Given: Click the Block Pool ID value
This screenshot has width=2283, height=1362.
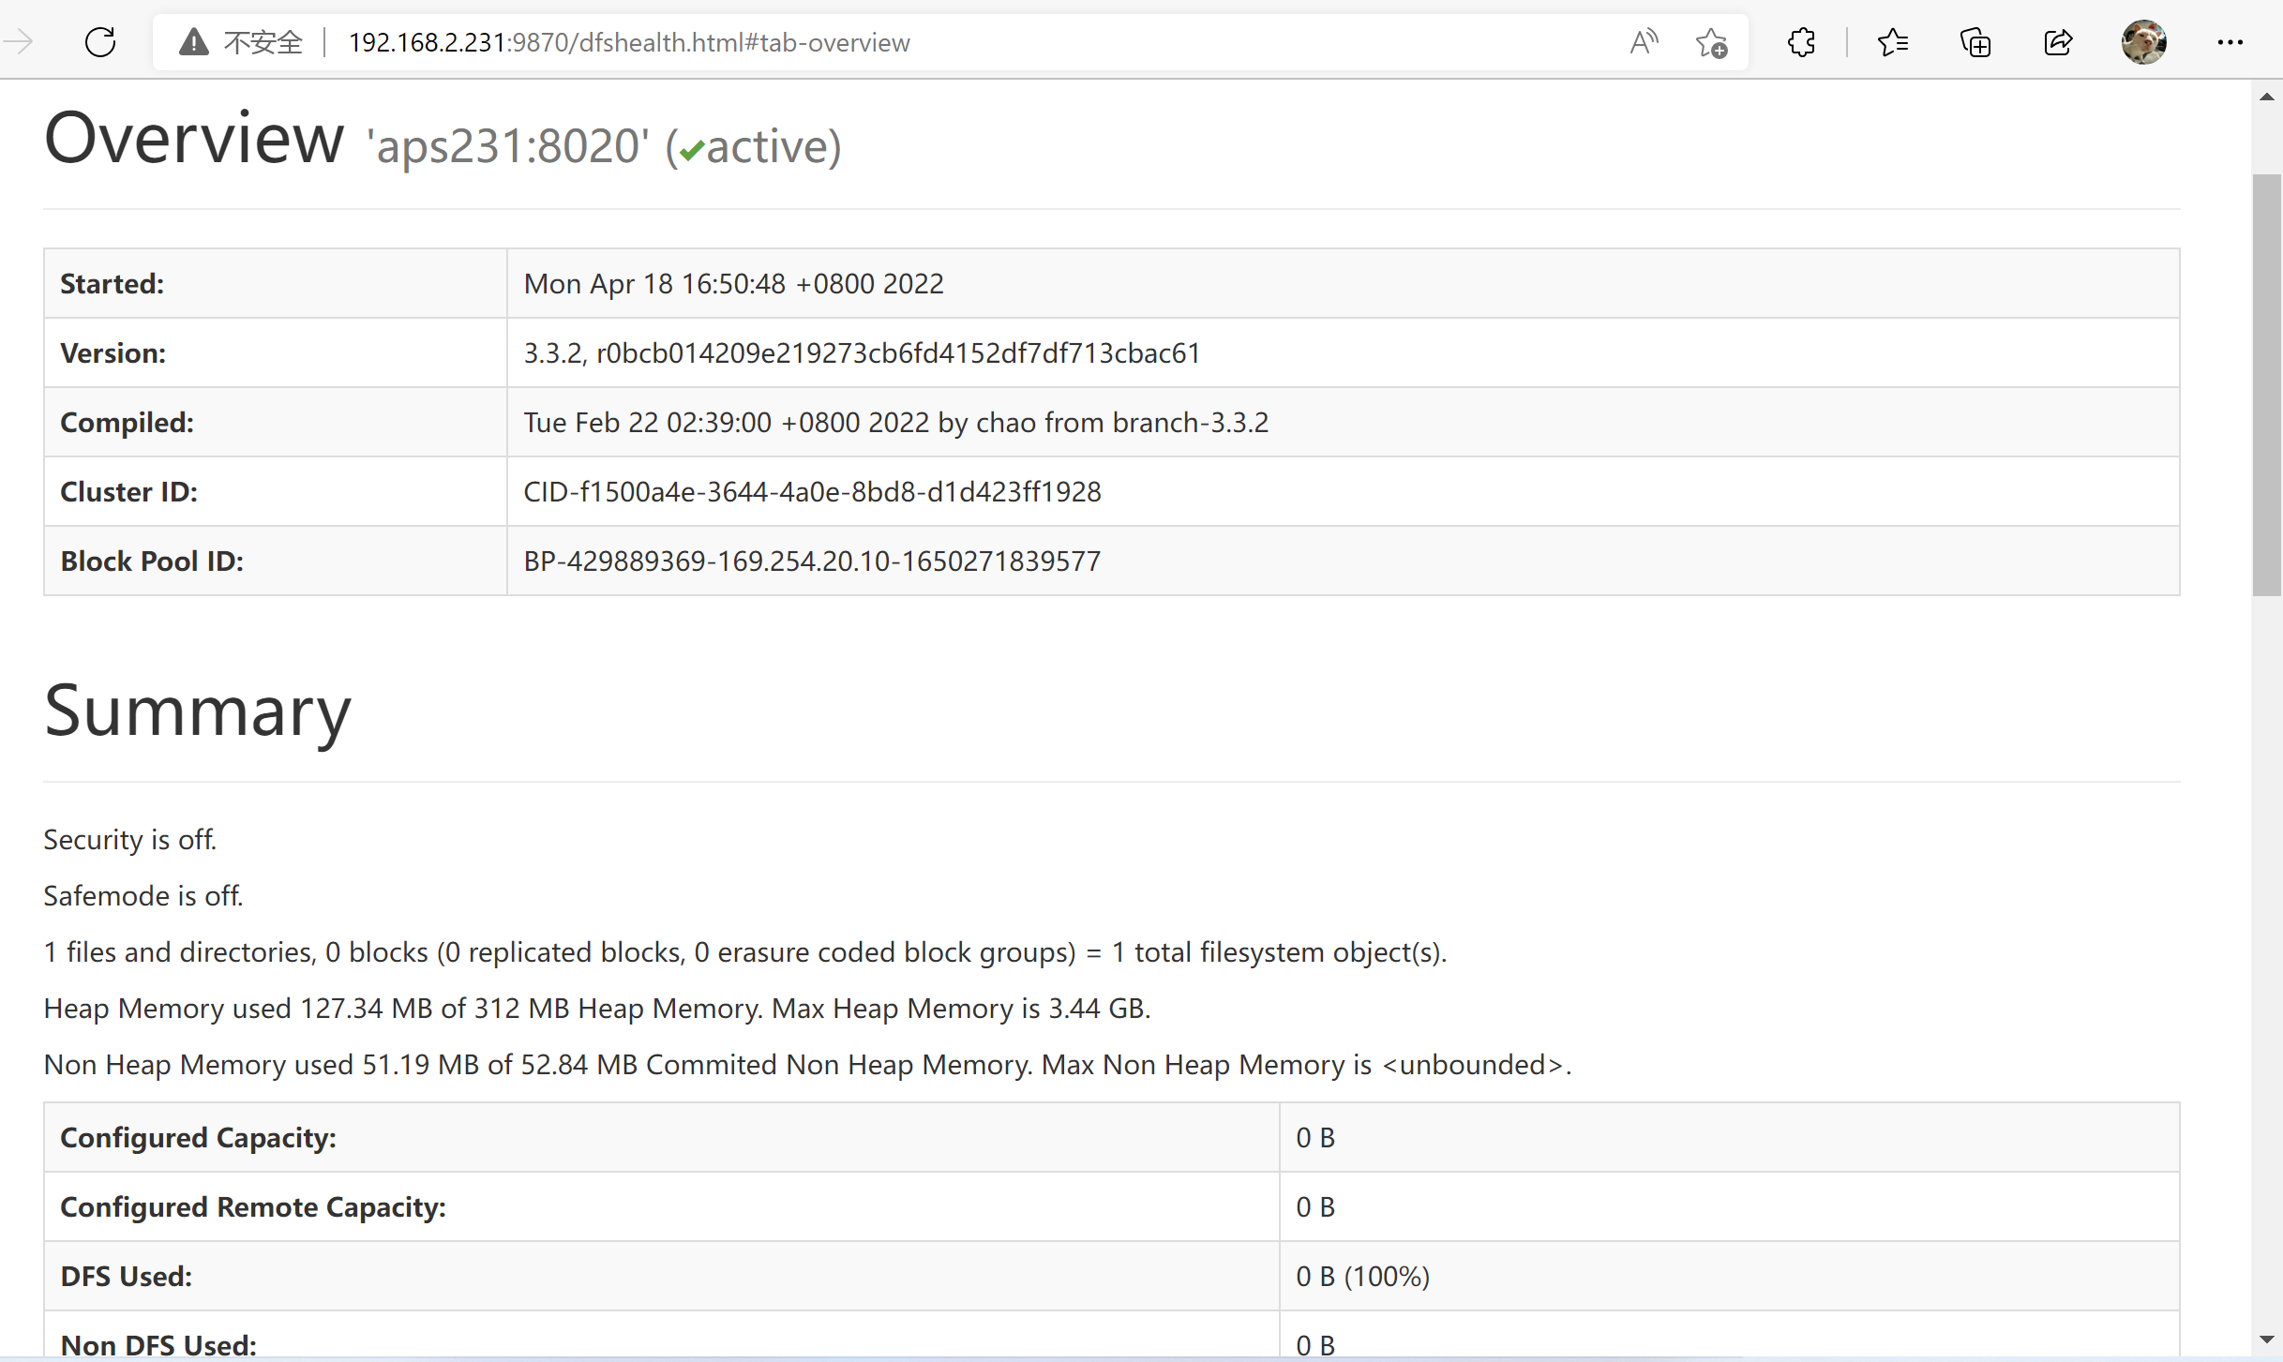Looking at the screenshot, I should (x=812, y=561).
